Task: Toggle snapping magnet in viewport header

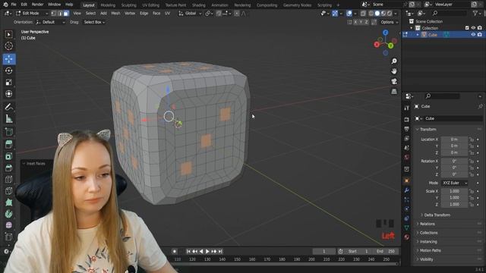Action: [x=219, y=14]
